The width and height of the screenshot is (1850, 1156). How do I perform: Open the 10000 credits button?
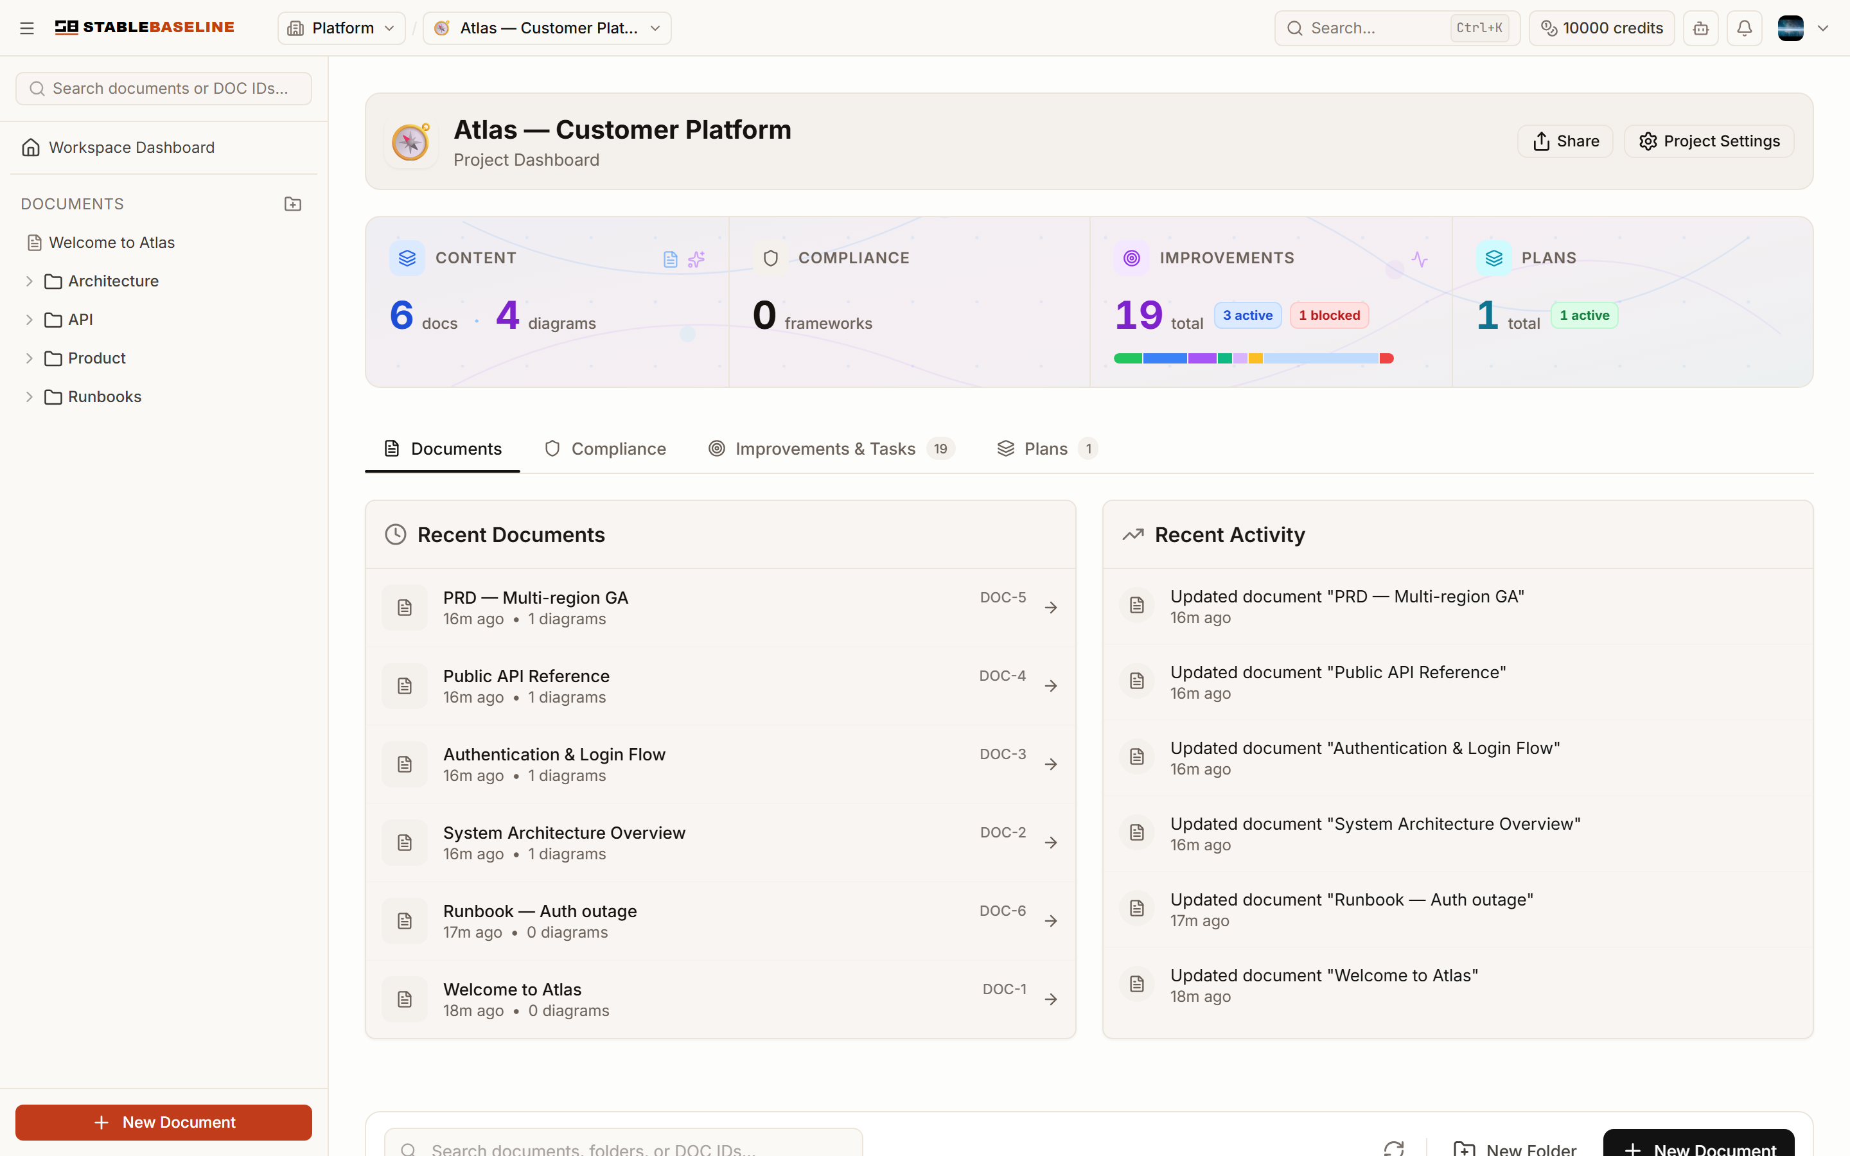tap(1601, 28)
